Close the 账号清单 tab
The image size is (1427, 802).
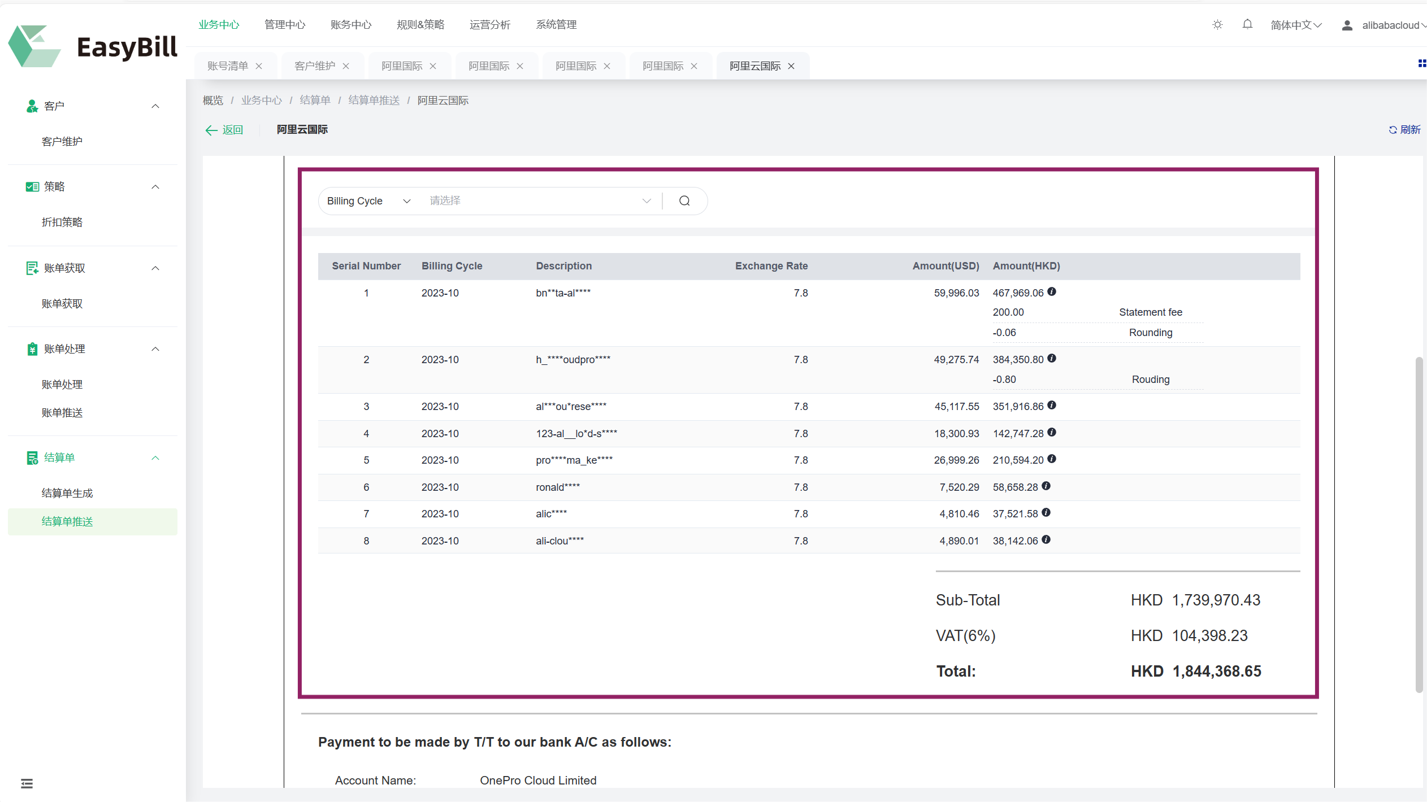click(259, 66)
